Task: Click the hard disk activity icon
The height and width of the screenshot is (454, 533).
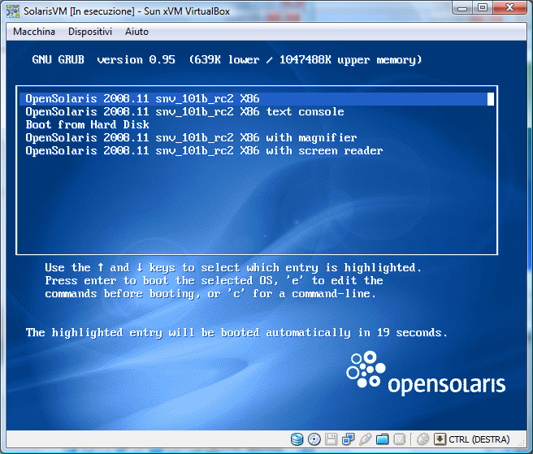Action: pyautogui.click(x=297, y=439)
